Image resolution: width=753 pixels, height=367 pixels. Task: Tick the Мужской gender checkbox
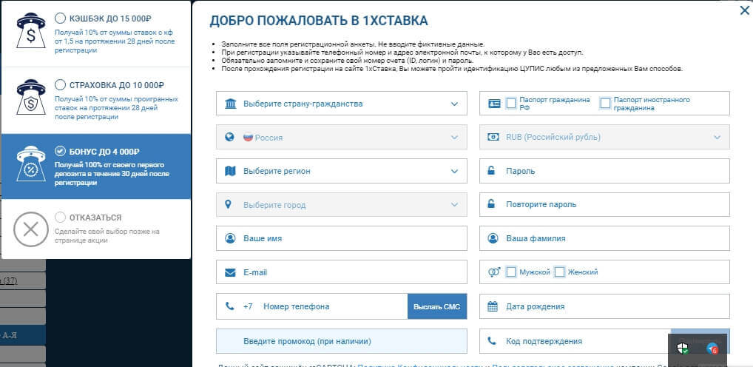tap(511, 272)
